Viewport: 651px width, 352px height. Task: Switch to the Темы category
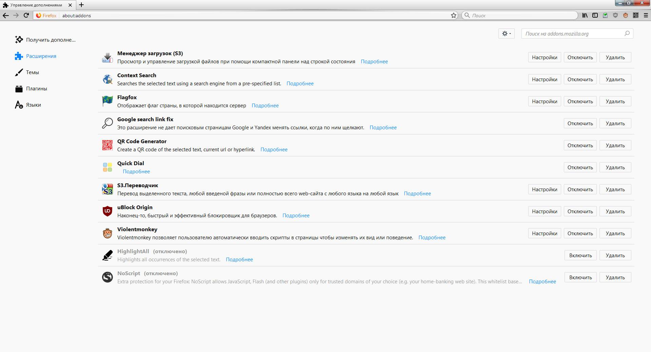tap(27, 72)
